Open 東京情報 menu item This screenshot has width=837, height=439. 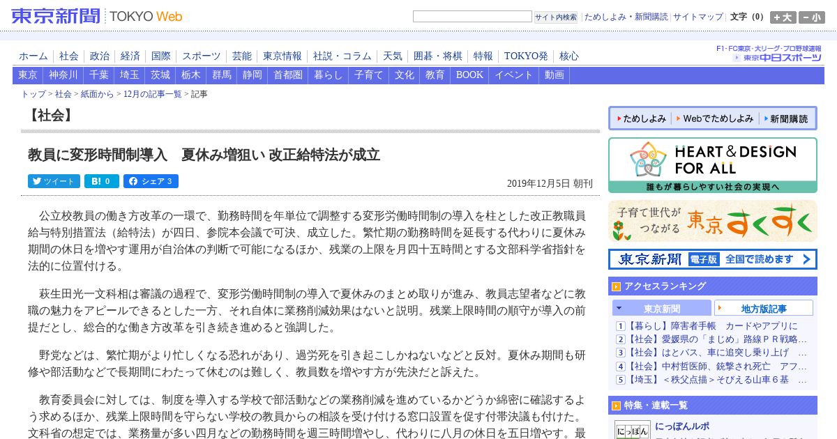click(x=282, y=56)
